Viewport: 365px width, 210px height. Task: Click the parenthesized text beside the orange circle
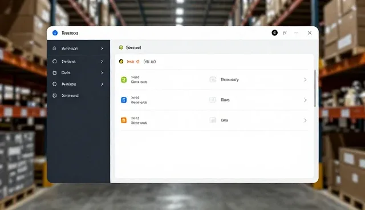tap(149, 62)
